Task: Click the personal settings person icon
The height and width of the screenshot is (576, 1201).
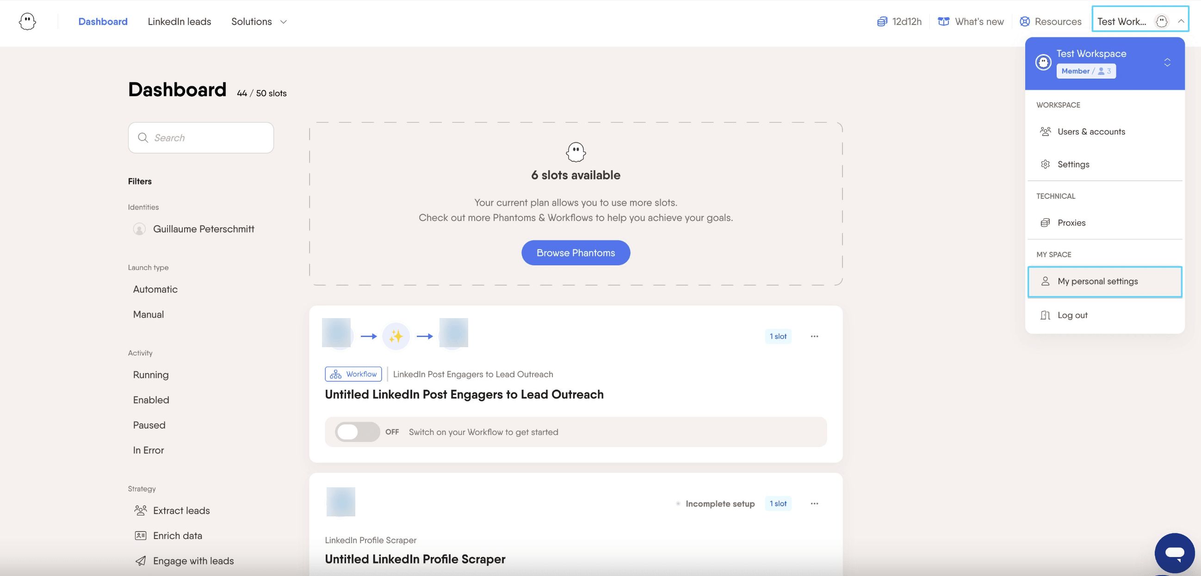Action: click(1045, 281)
